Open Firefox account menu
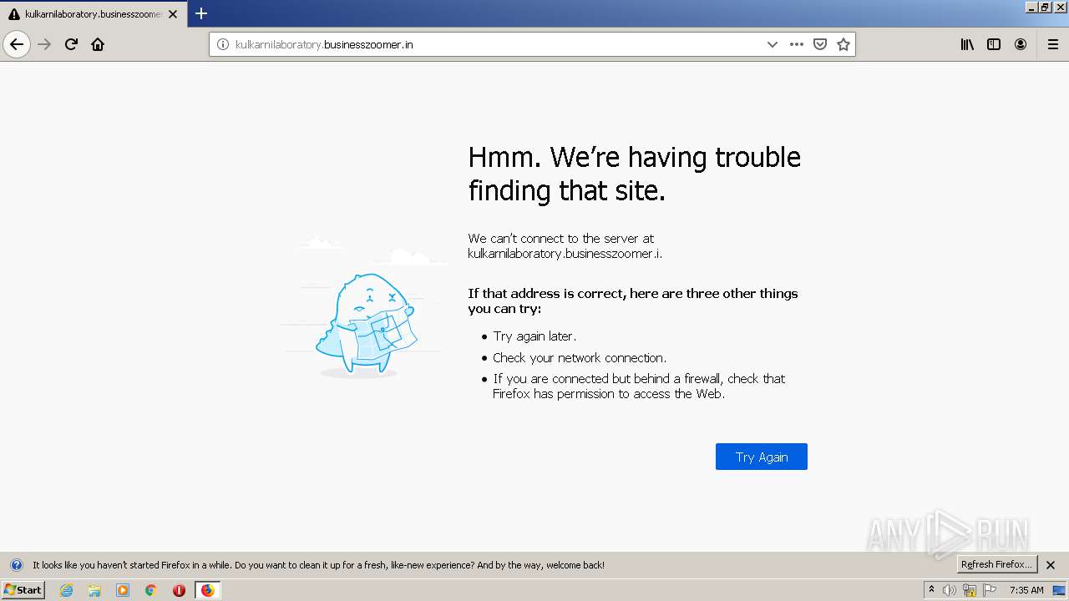 click(x=1021, y=44)
